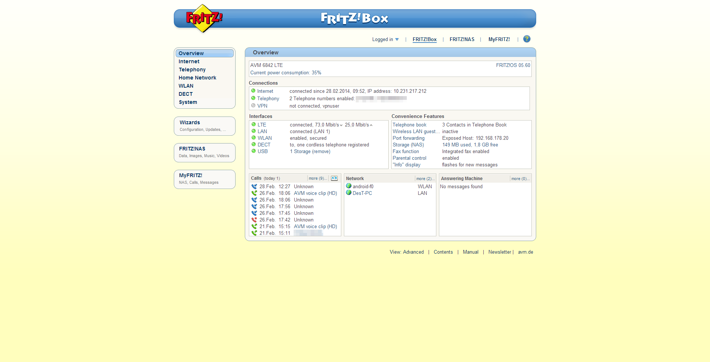Open the Telephone book feature link
The image size is (710, 362).
point(409,125)
